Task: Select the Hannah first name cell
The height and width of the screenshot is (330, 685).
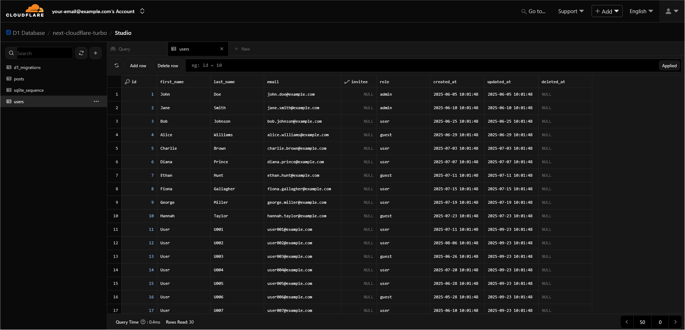Action: point(184,216)
